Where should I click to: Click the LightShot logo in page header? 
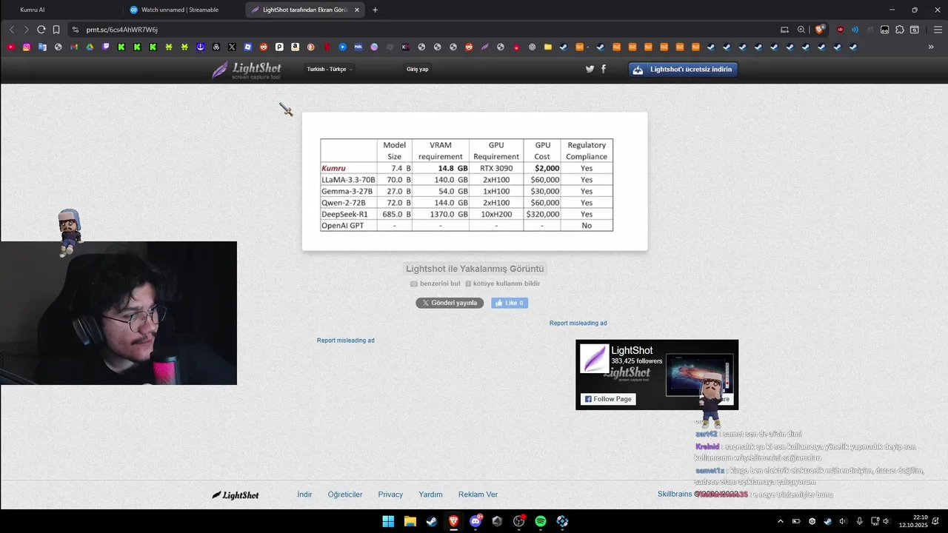[x=247, y=70]
